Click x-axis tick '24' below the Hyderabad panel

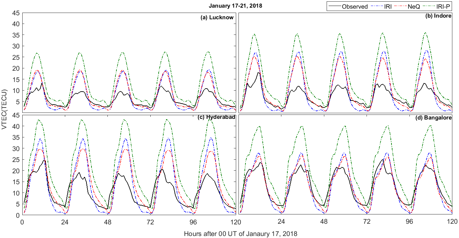tap(65, 221)
